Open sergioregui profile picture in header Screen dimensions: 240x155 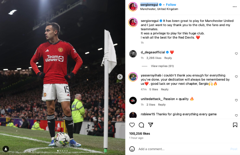click(x=133, y=7)
